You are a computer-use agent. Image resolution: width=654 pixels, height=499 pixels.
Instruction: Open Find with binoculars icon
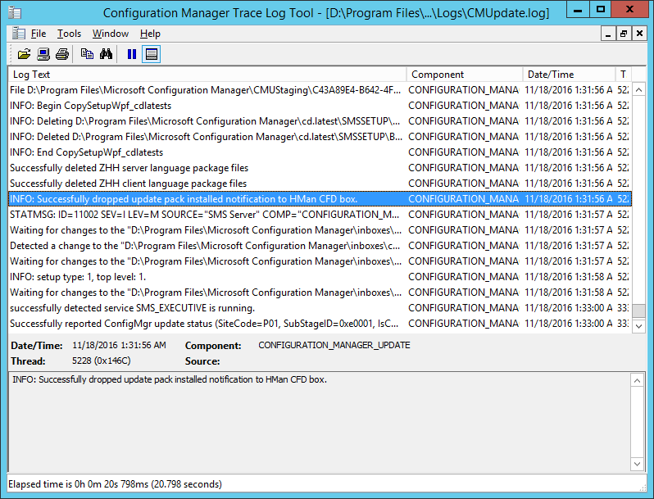106,54
